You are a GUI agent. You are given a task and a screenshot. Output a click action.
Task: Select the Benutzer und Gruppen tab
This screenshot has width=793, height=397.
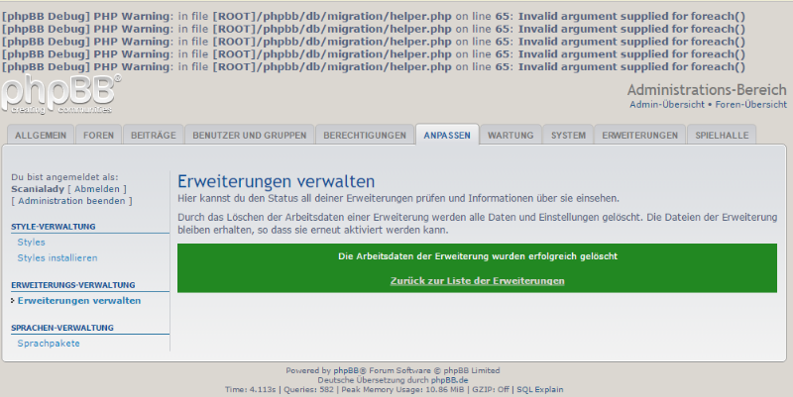pyautogui.click(x=250, y=136)
